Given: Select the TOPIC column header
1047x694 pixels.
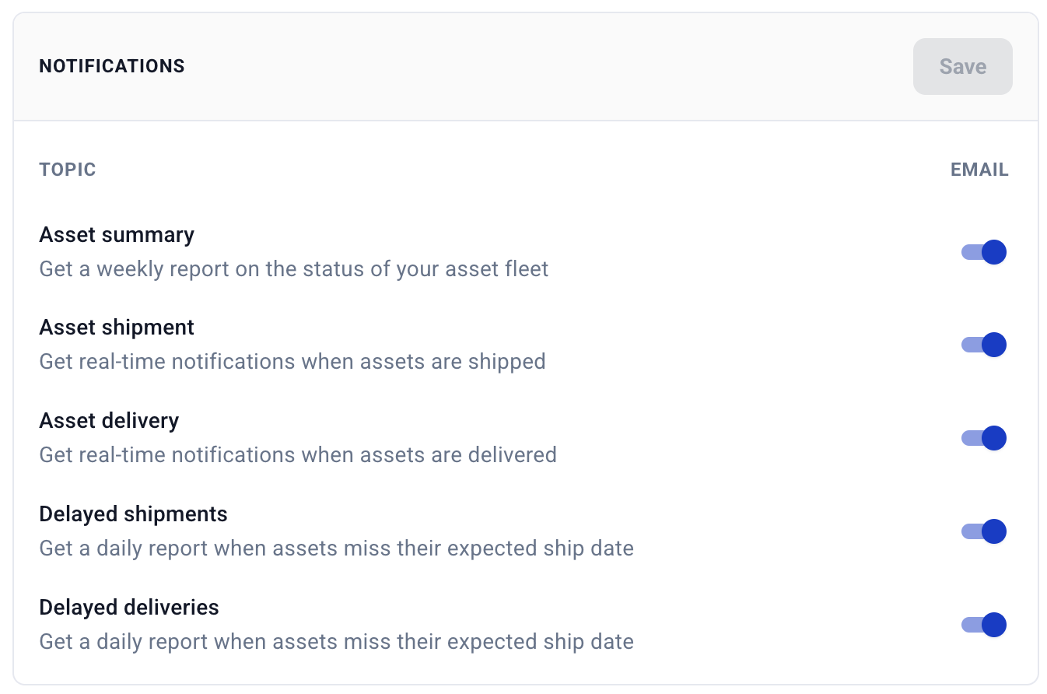Looking at the screenshot, I should click(x=68, y=170).
